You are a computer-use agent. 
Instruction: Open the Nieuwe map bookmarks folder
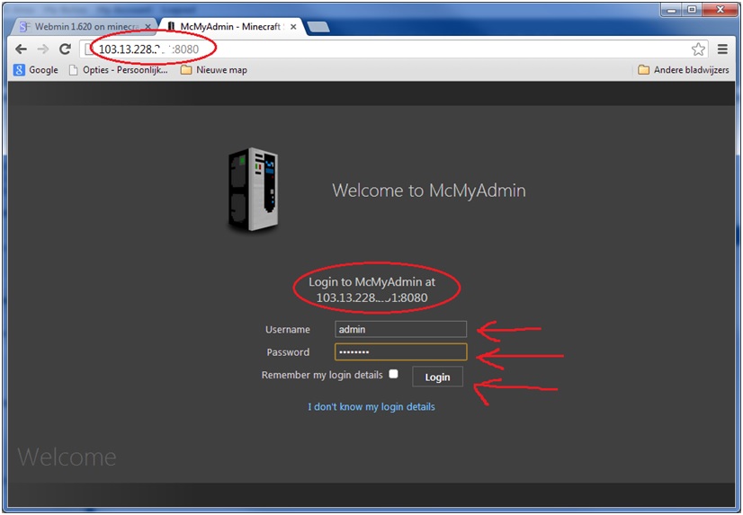click(214, 70)
